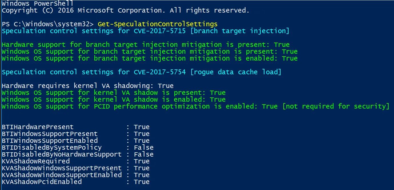Click the PCID performance optimization line

(x=196, y=106)
